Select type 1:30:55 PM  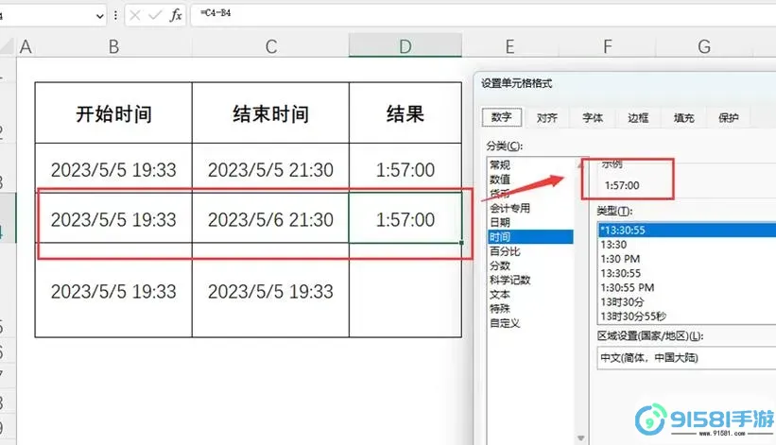687,287
